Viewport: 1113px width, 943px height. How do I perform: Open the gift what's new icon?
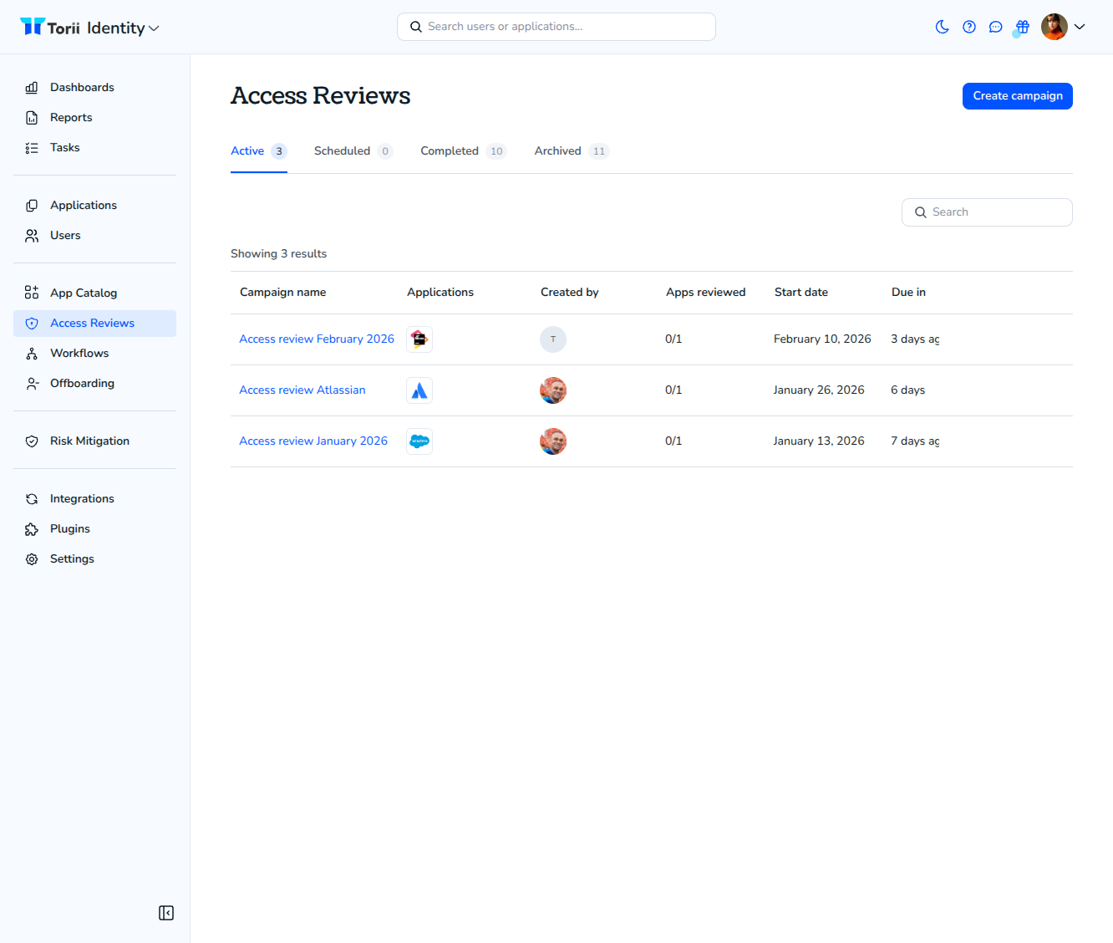1023,27
